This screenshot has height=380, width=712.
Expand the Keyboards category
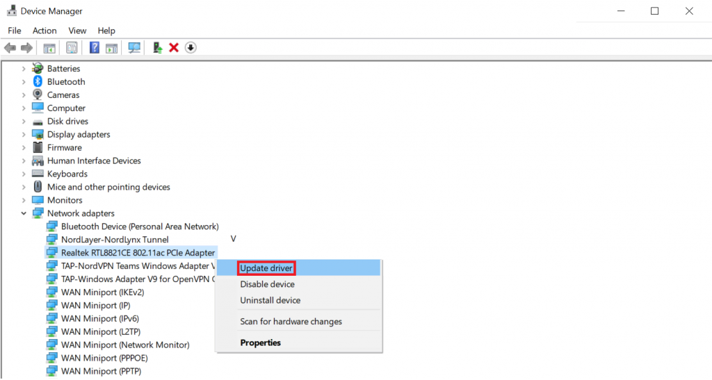click(x=24, y=174)
